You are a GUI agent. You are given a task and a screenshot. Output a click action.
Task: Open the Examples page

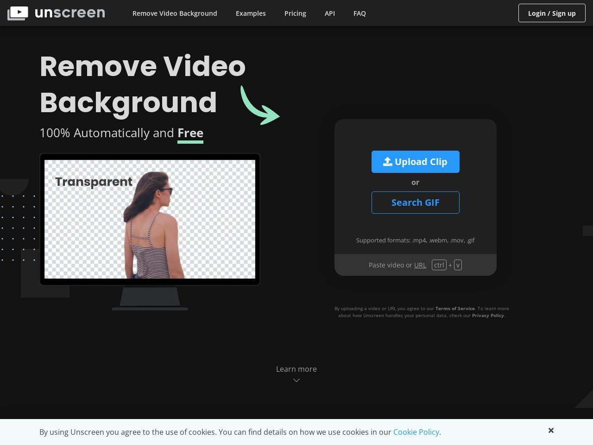(251, 13)
